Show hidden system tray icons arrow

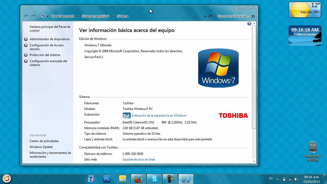[278, 179]
